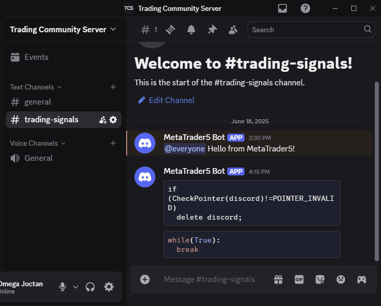Screen dimensions: 381x306
Task: Click MetaTrader5 Bot avatar at 4:15 PM
Action: tap(145, 177)
